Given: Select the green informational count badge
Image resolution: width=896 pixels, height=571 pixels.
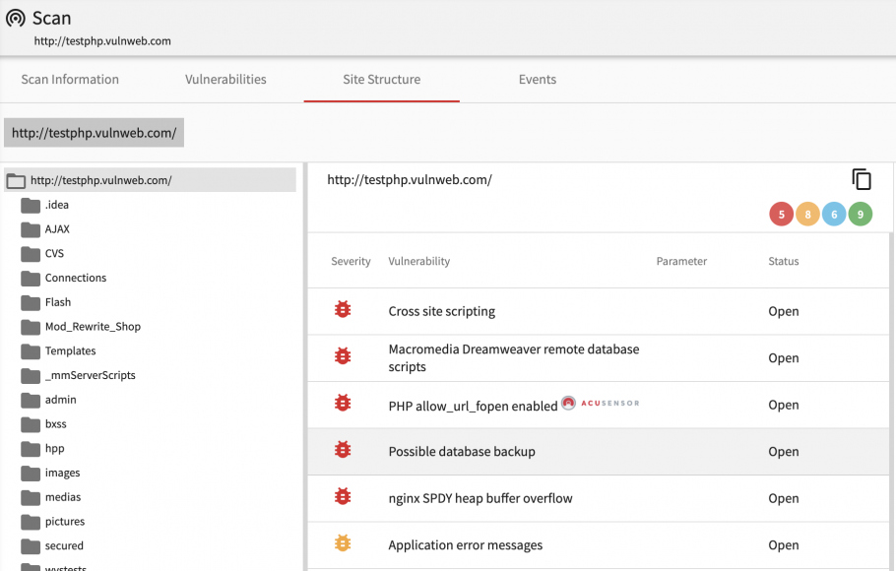Looking at the screenshot, I should [860, 215].
